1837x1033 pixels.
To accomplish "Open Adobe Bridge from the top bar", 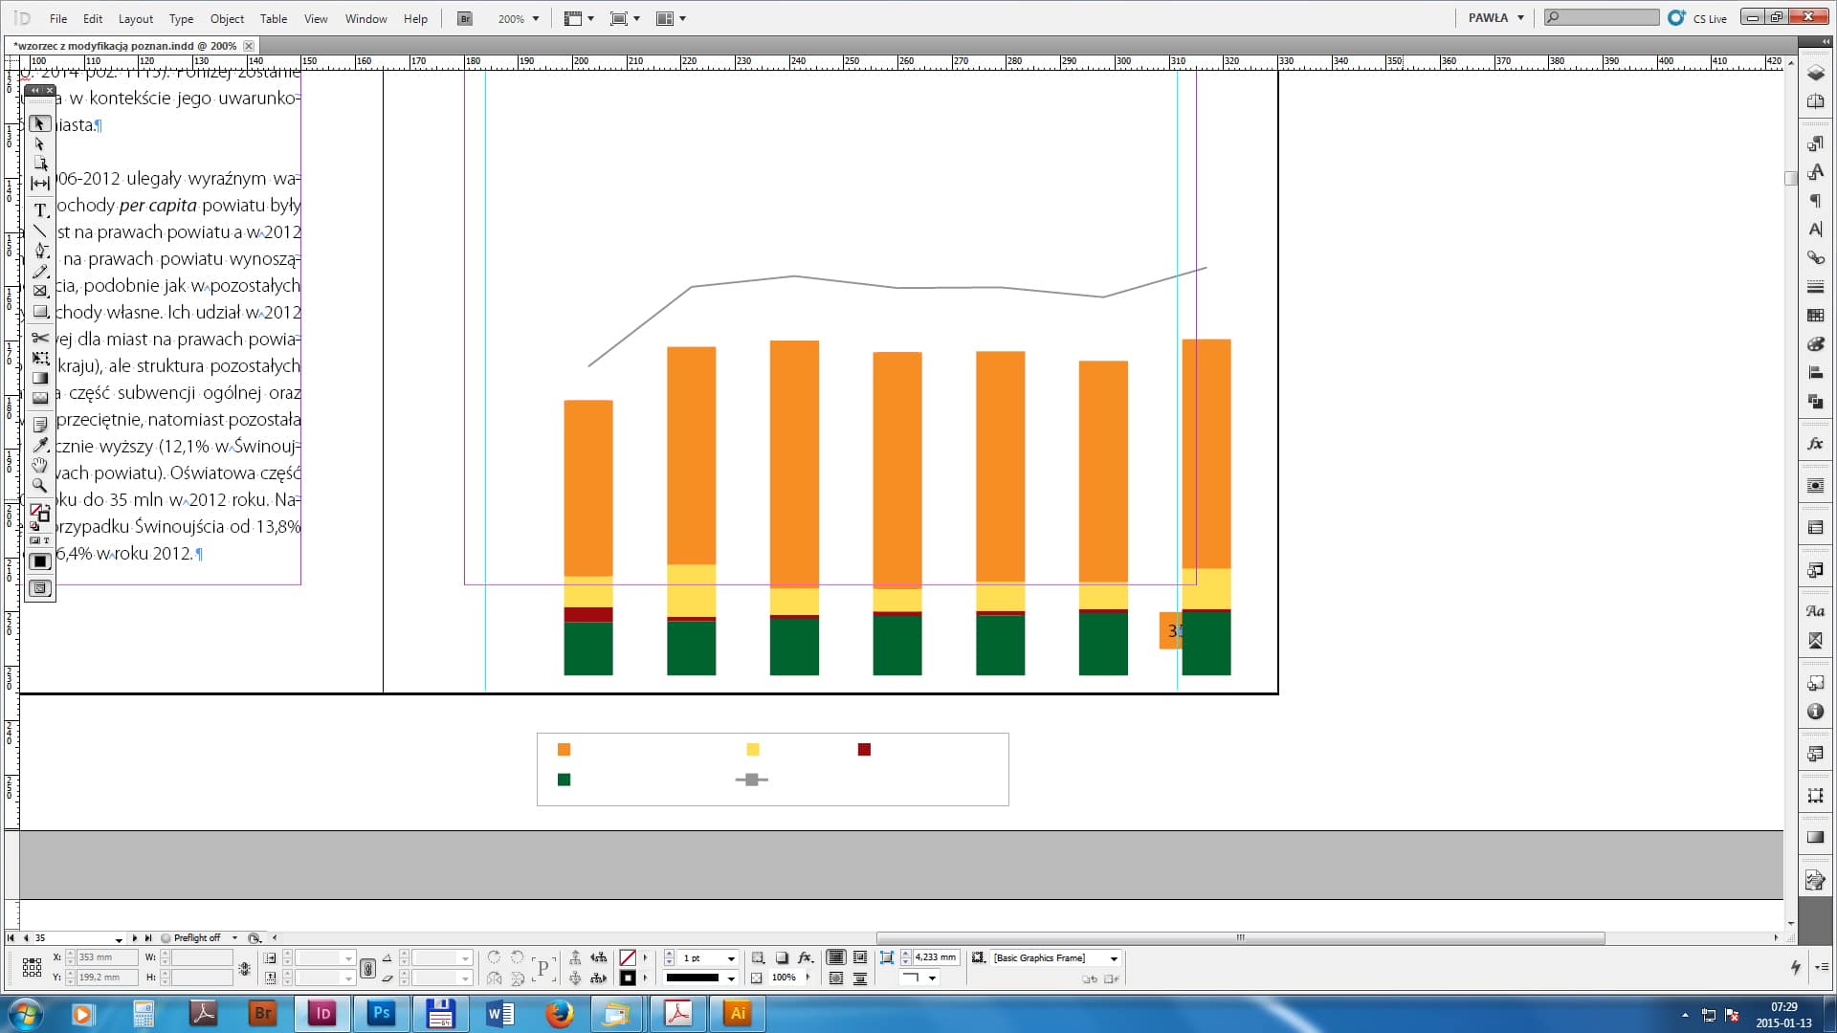I will coord(465,18).
